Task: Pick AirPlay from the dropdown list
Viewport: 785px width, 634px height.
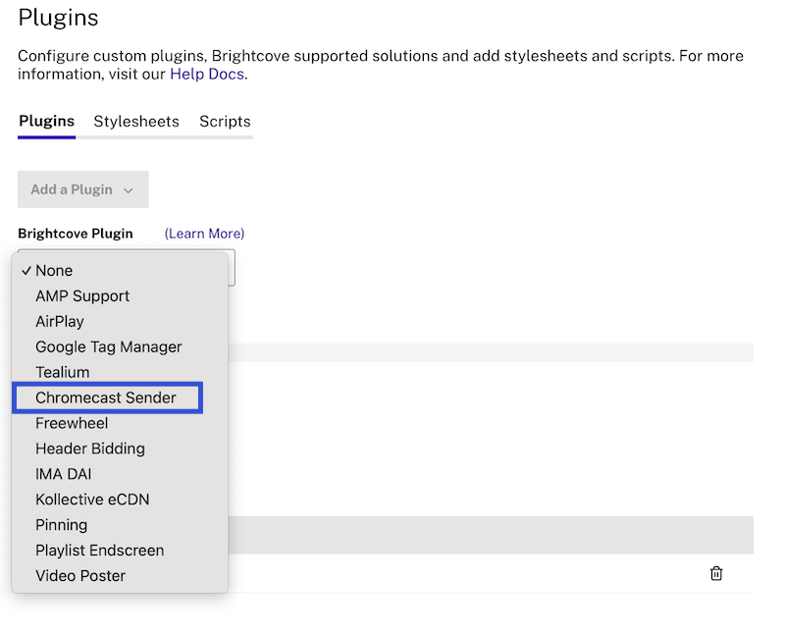Action: pyautogui.click(x=60, y=322)
